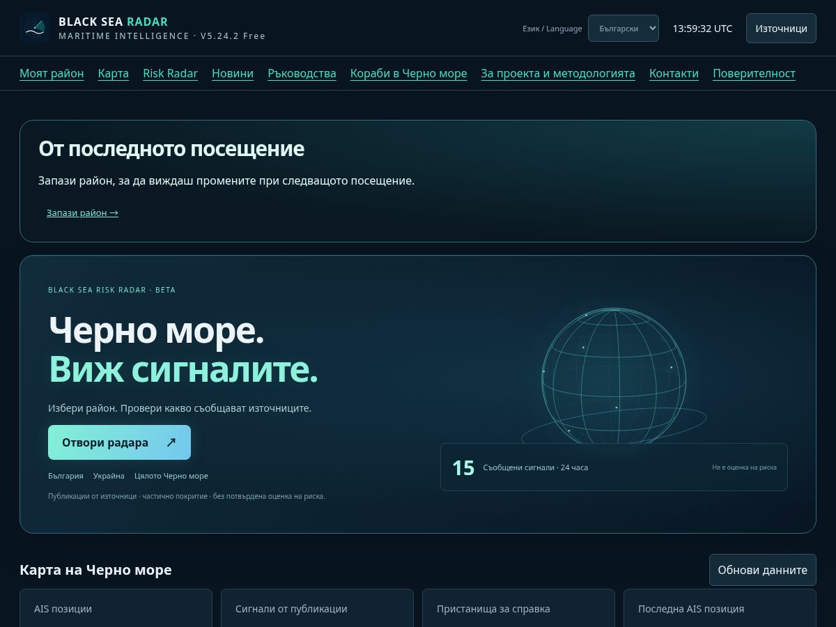Open the language dropdown showing Български
Image resolution: width=836 pixels, height=627 pixels.
point(624,29)
